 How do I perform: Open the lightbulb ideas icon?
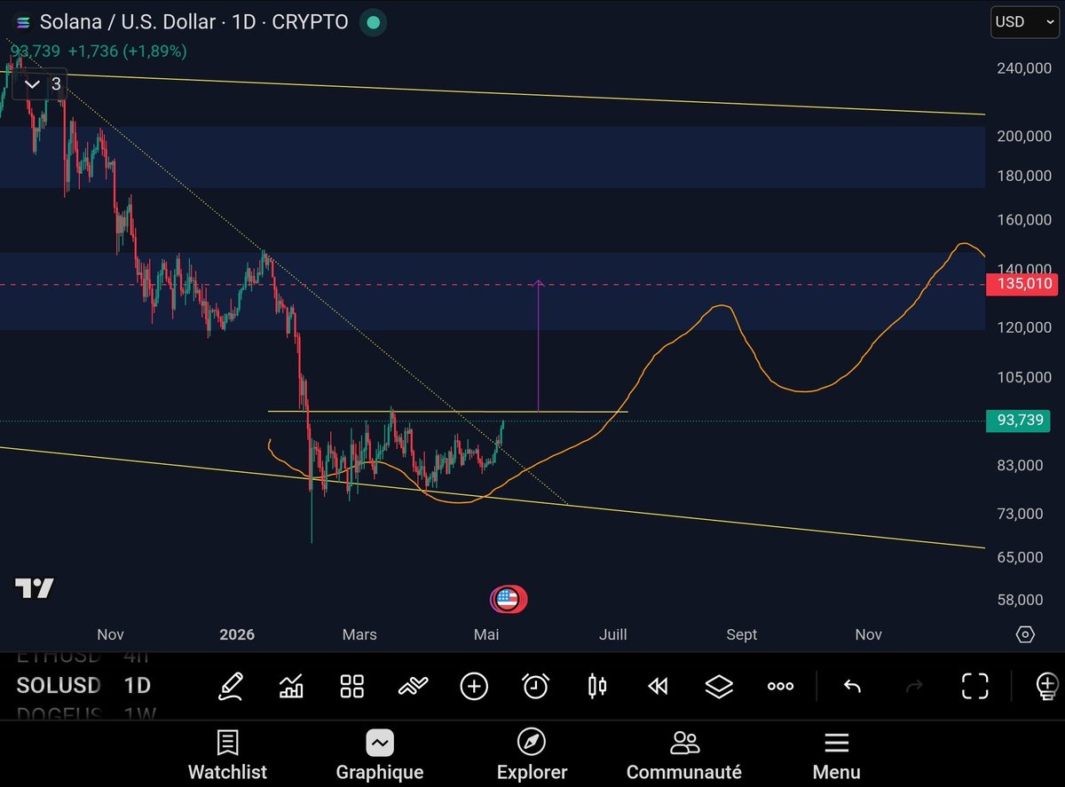pos(1047,686)
